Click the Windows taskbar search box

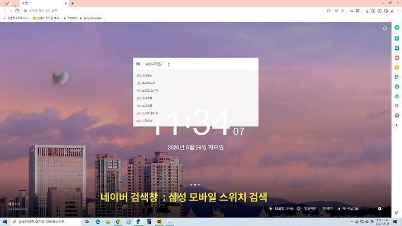(x=46, y=222)
